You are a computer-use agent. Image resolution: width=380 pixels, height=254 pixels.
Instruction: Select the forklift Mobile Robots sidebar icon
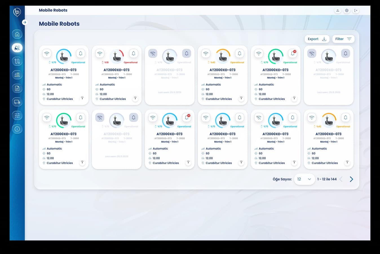[17, 48]
